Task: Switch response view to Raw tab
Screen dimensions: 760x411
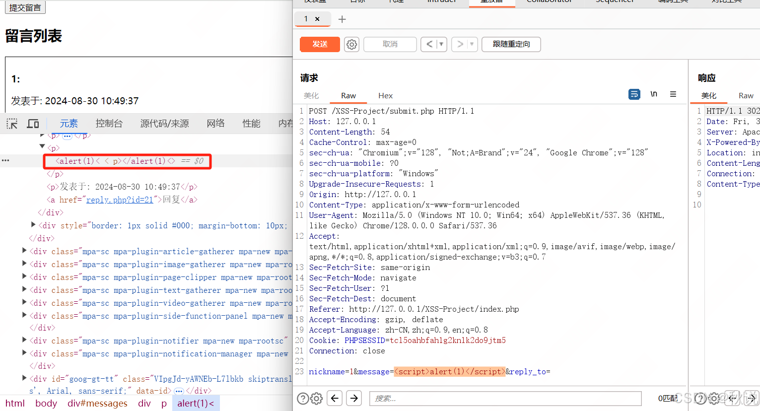Action: point(746,96)
